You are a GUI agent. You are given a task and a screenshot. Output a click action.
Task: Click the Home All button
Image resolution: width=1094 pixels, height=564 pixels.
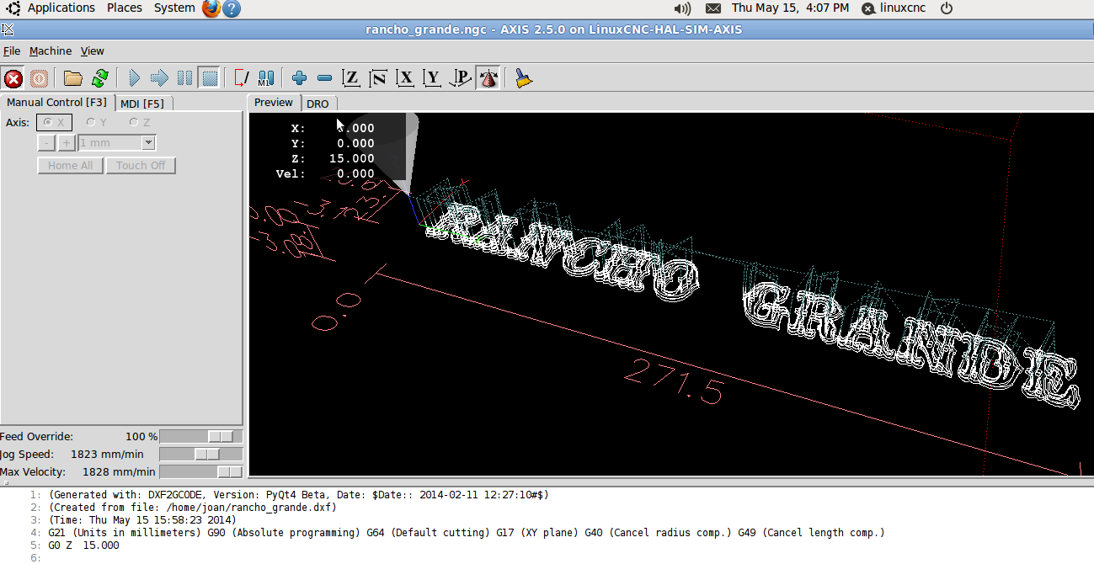pos(70,166)
